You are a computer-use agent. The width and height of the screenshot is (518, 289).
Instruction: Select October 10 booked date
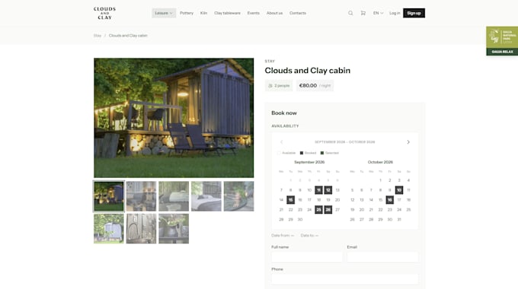point(399,190)
